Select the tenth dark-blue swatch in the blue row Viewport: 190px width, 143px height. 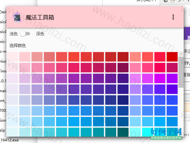[123, 111]
